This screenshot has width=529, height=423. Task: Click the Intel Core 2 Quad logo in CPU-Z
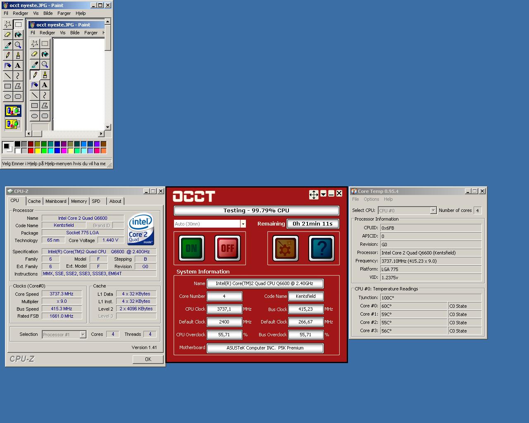pos(141,228)
